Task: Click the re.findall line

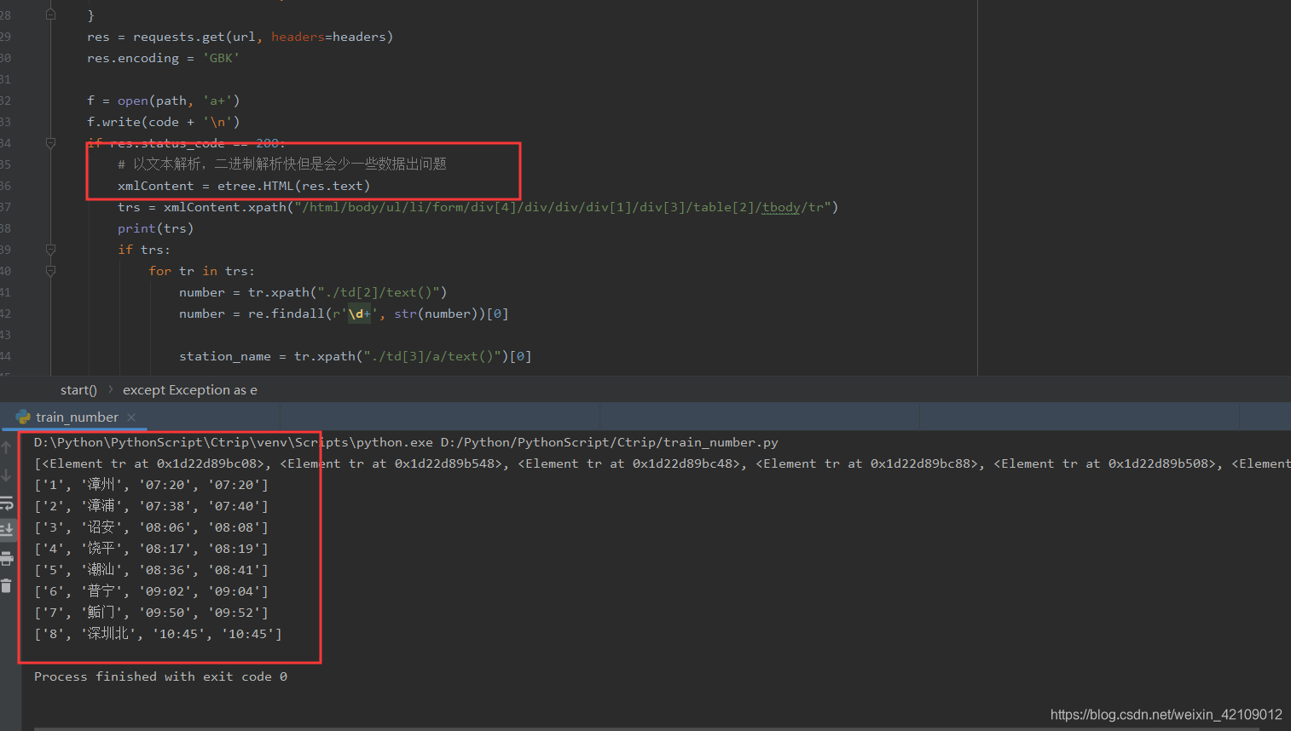Action: tap(344, 314)
